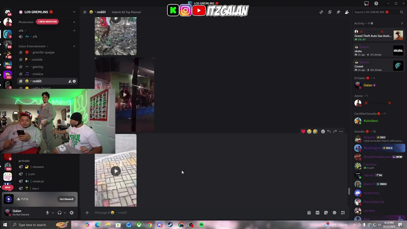The image size is (407, 229).
Task: Join the afk voice channel
Action: 47,37
